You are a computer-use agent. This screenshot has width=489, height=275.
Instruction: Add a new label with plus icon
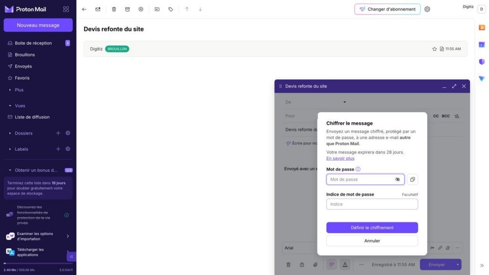tap(58, 149)
